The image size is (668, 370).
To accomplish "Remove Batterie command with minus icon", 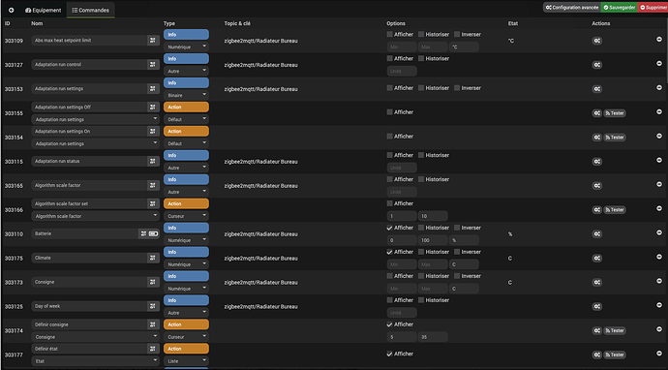I will coord(659,232).
